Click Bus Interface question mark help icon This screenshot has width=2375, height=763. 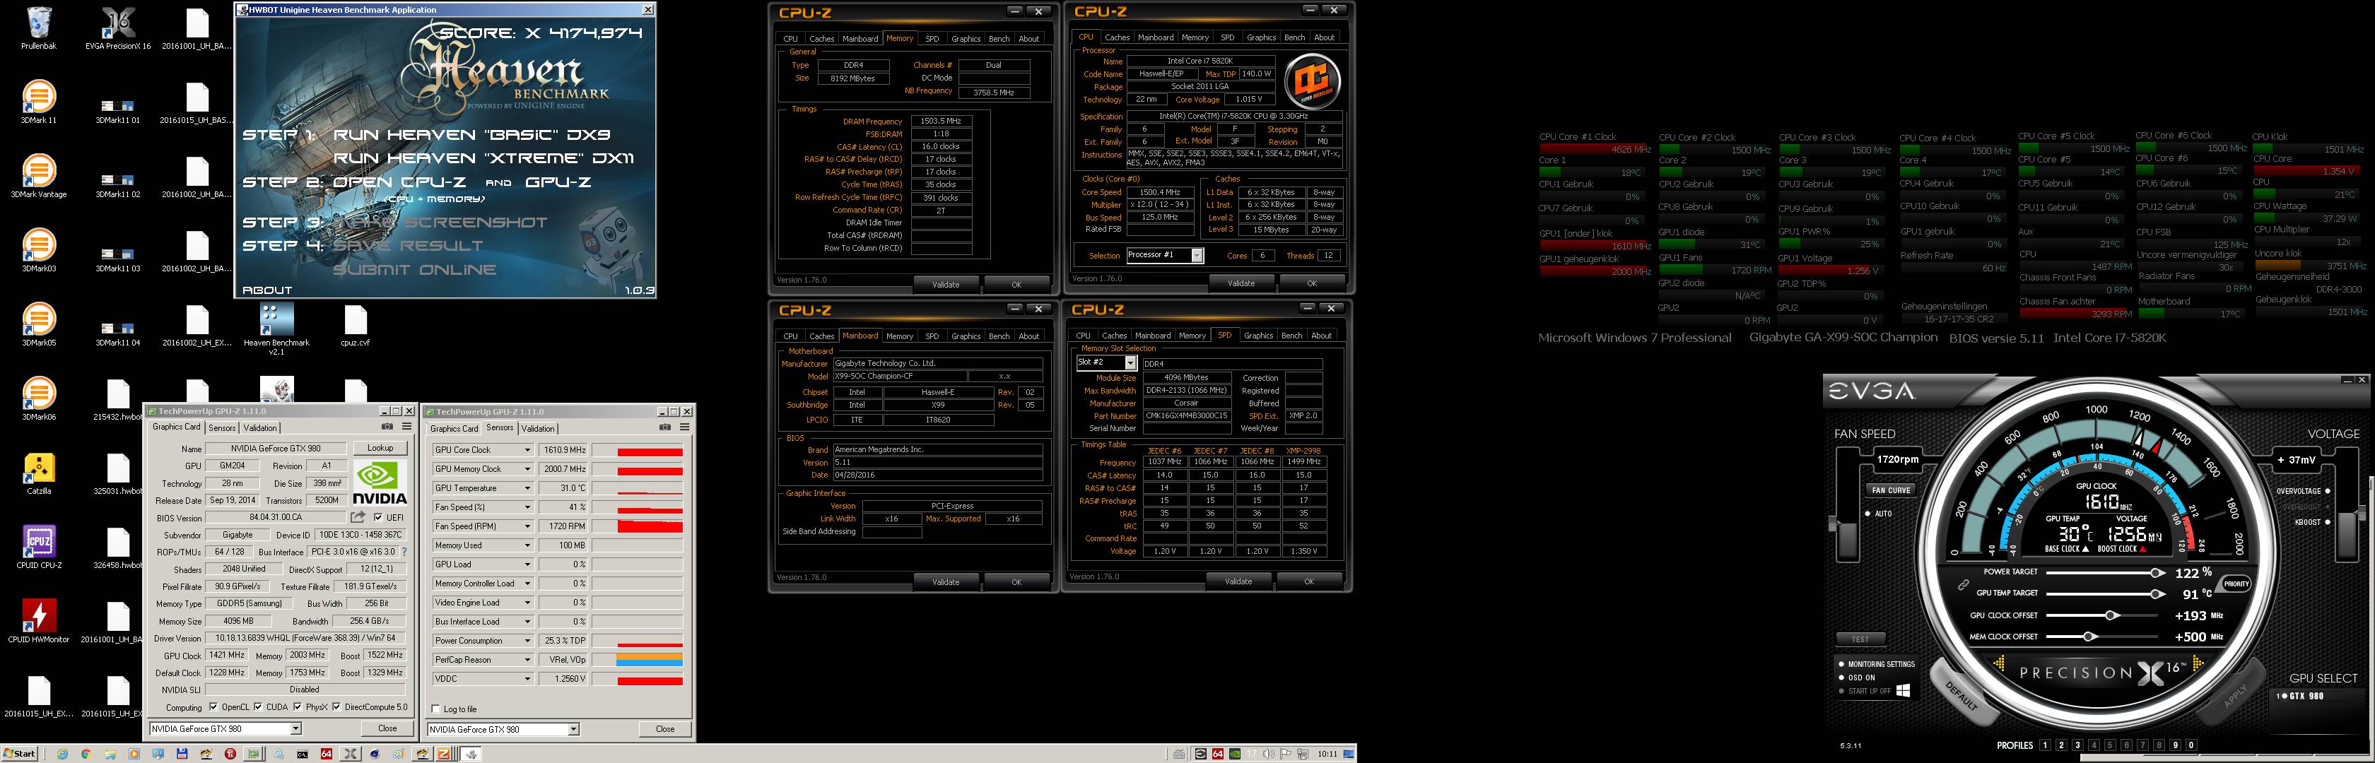[404, 552]
